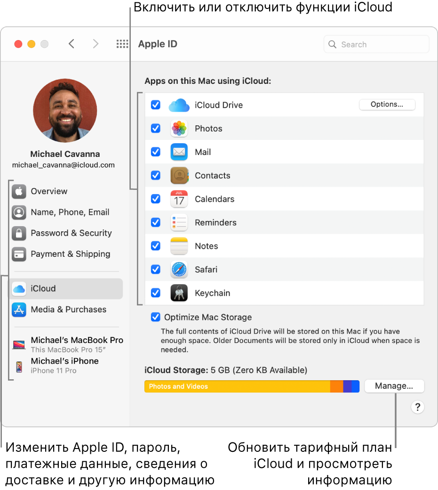The image size is (438, 490).
Task: Click the Mail envelope icon
Action: tap(179, 152)
